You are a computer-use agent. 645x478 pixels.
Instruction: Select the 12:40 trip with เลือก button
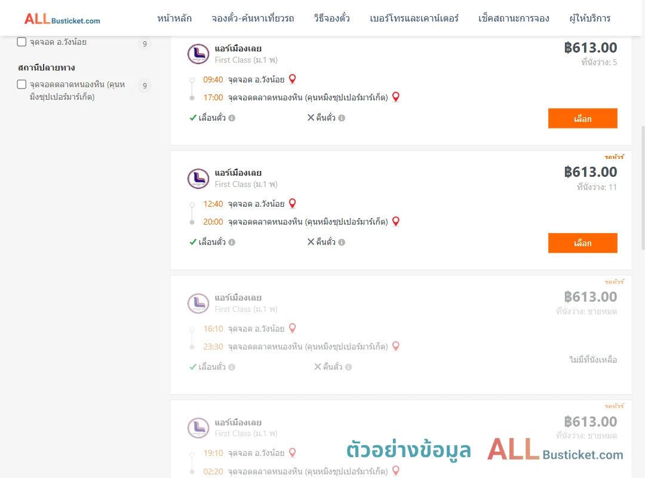click(x=582, y=243)
